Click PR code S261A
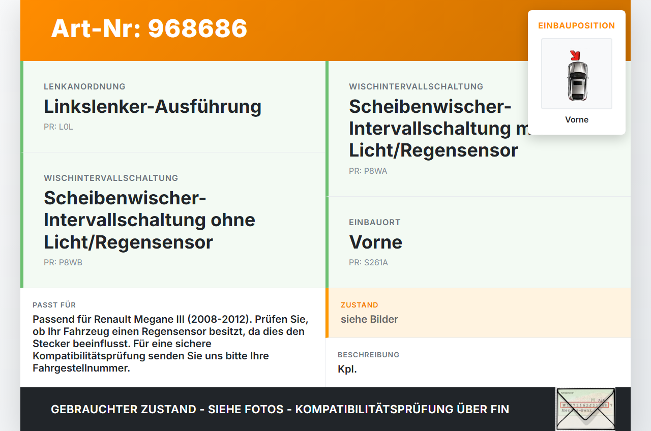 point(368,263)
